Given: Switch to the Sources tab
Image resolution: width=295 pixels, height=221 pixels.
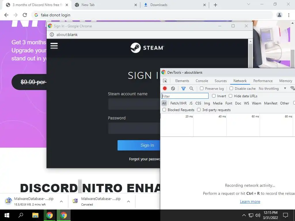Looking at the screenshot, I should 220,81.
